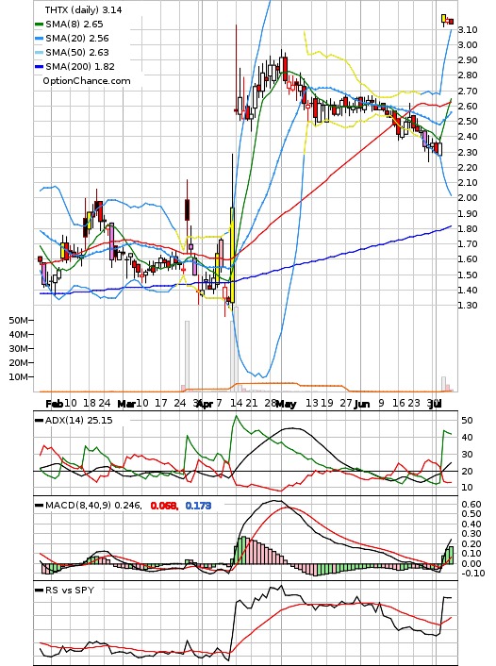Select the THTX (daily) 3.14 title
This screenshot has width=496, height=666.
tap(83, 9)
